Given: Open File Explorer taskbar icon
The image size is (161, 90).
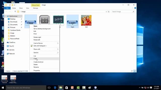Looking at the screenshot, I should click(x=61, y=88).
